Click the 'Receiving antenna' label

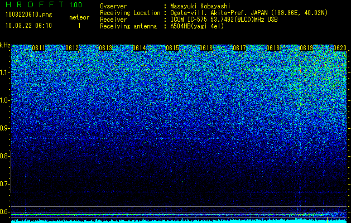click(x=128, y=26)
